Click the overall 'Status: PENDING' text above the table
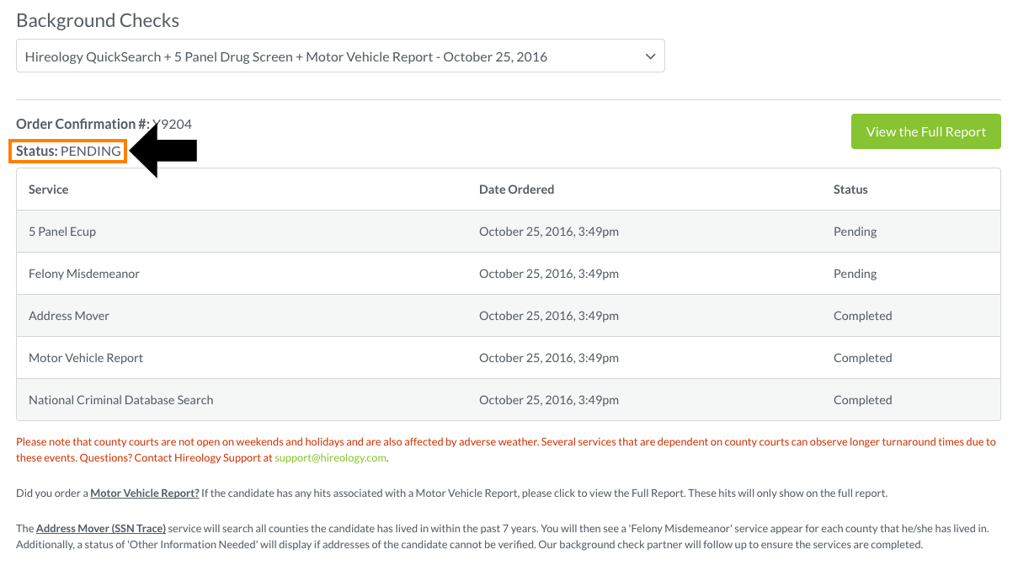1018x571 pixels. pos(68,152)
